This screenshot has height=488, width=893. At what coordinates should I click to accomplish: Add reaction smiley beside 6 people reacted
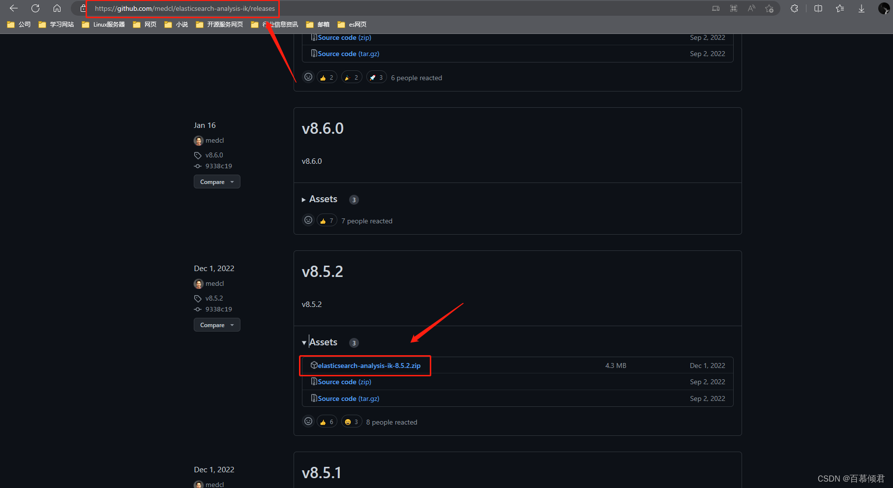[x=308, y=77]
